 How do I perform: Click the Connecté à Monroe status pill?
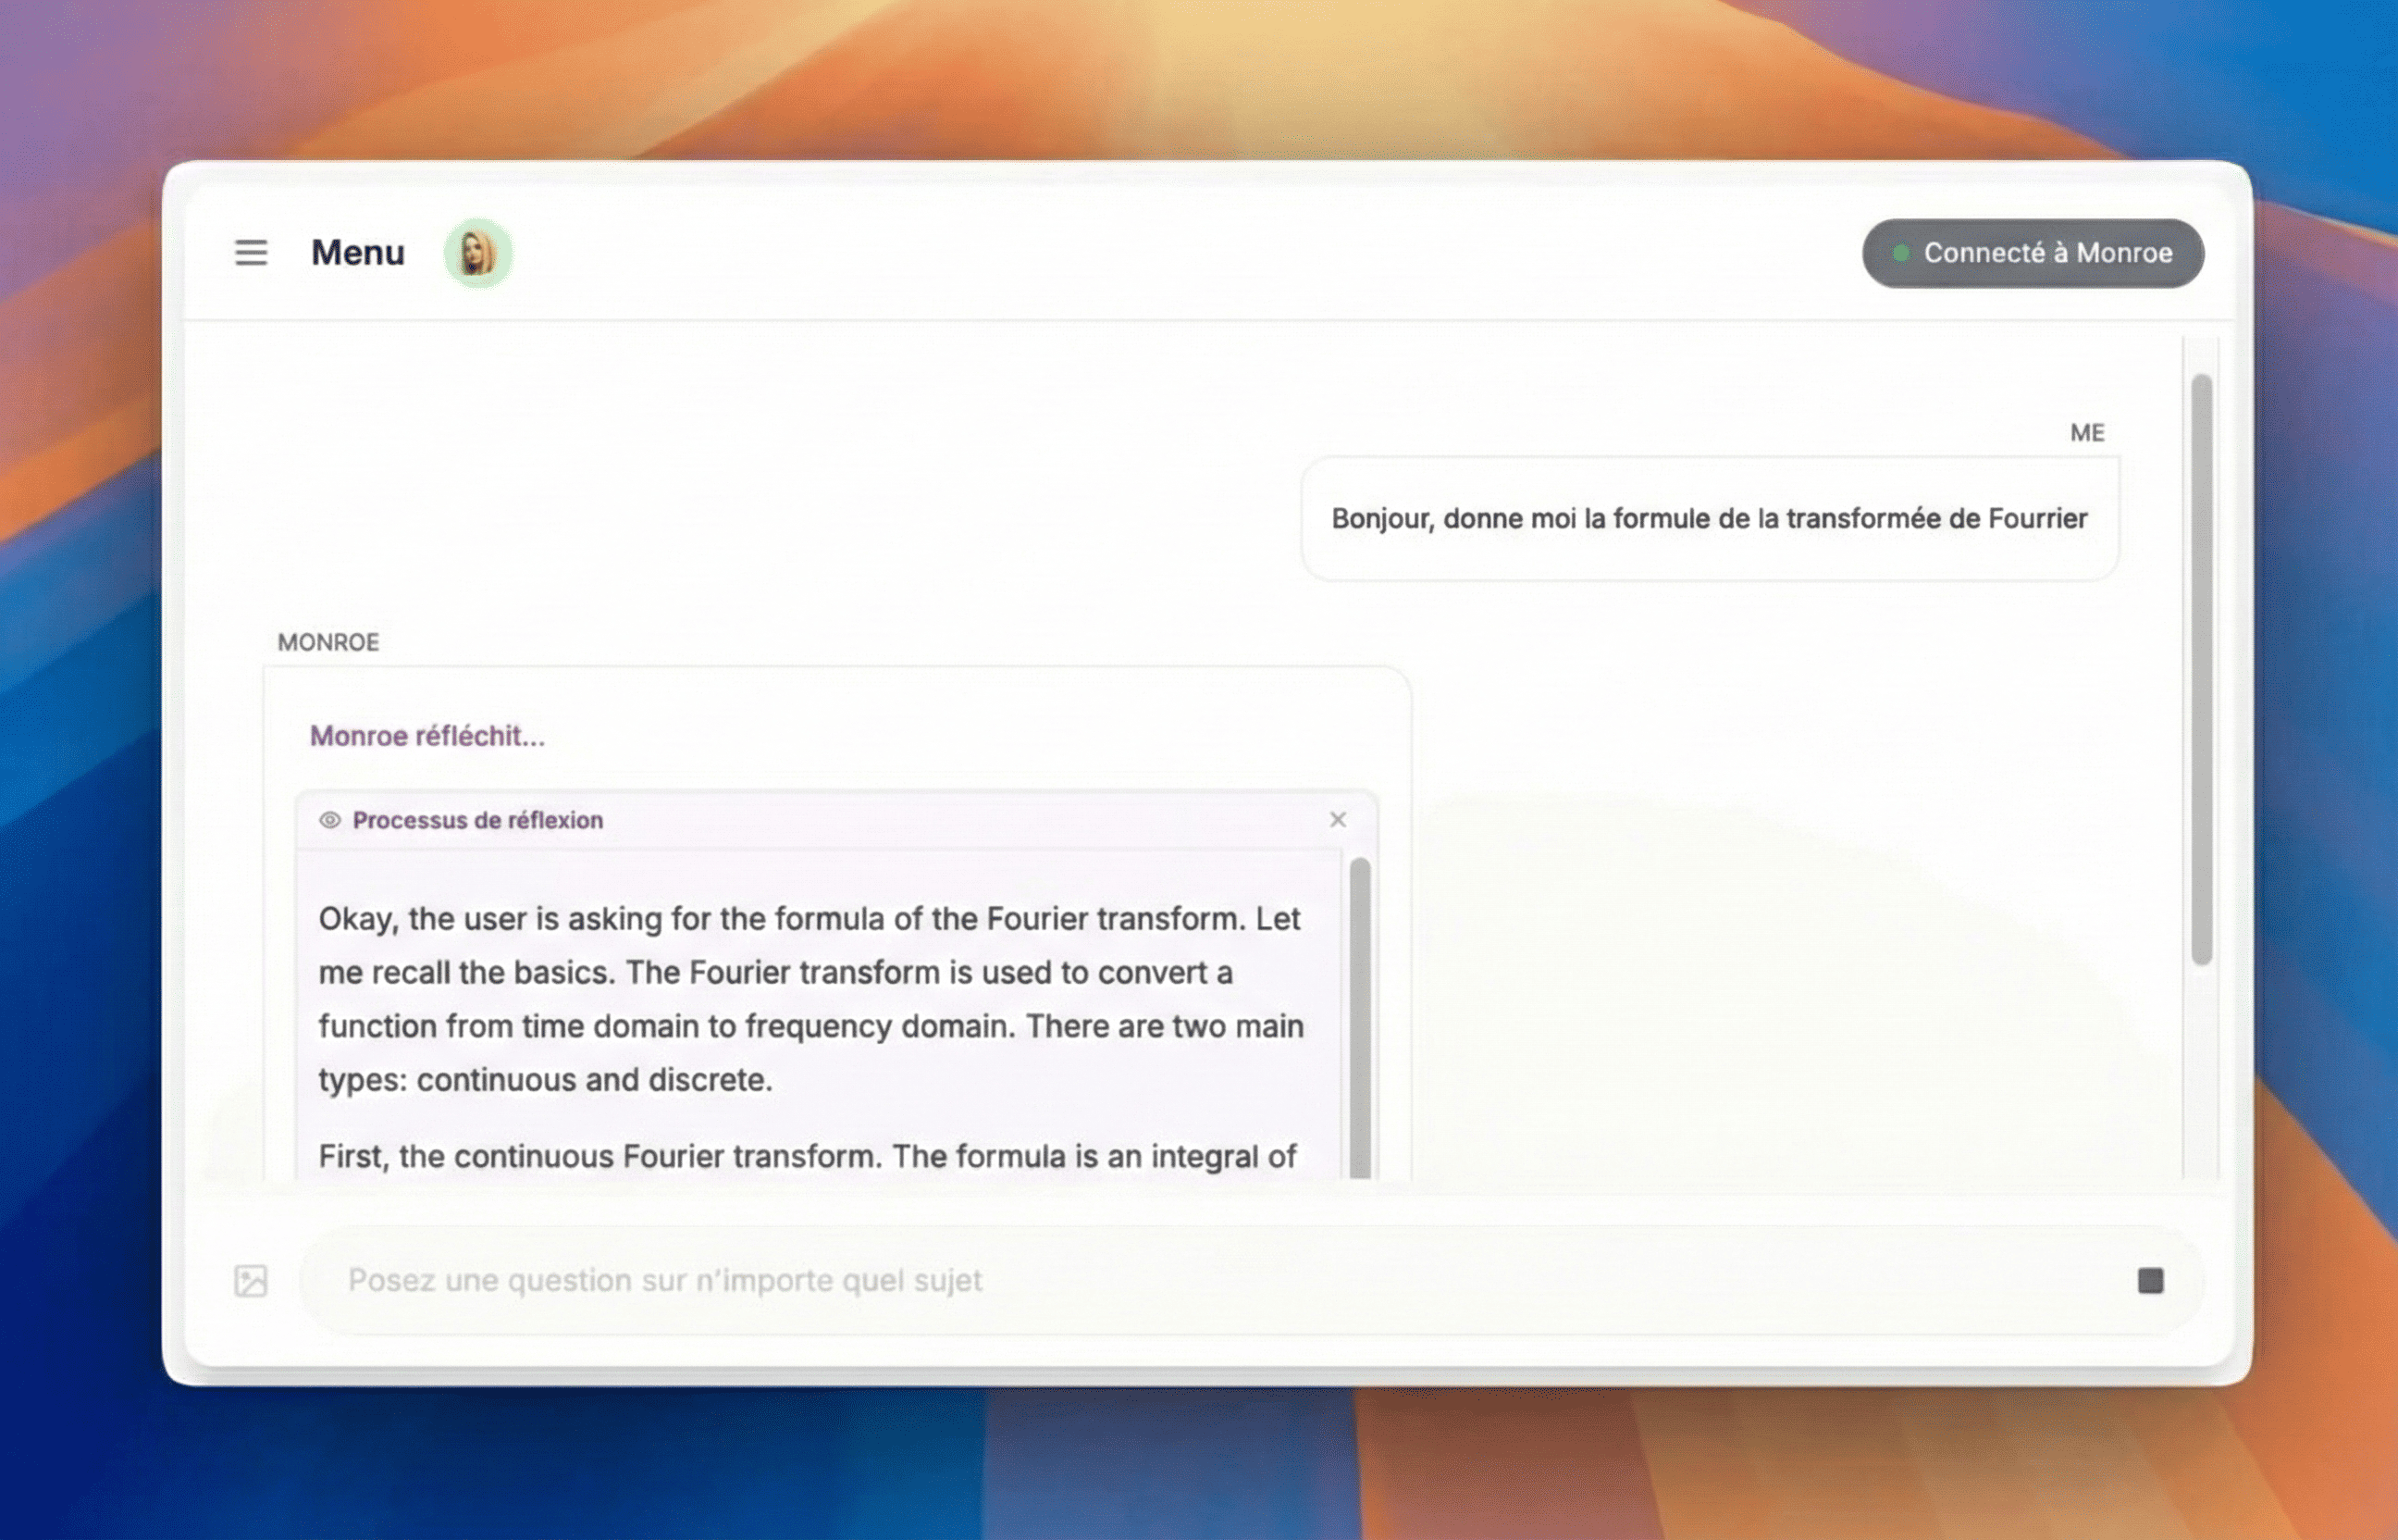[x=2033, y=253]
